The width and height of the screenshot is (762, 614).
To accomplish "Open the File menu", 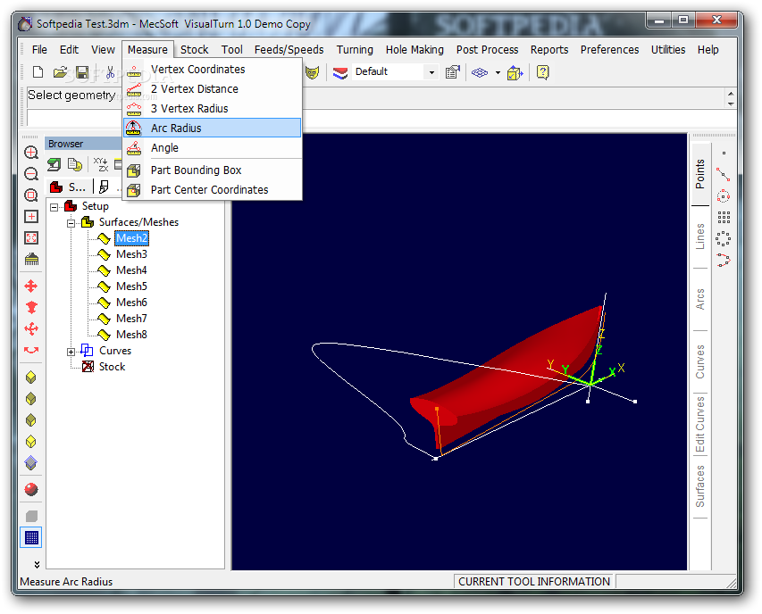I will (39, 49).
